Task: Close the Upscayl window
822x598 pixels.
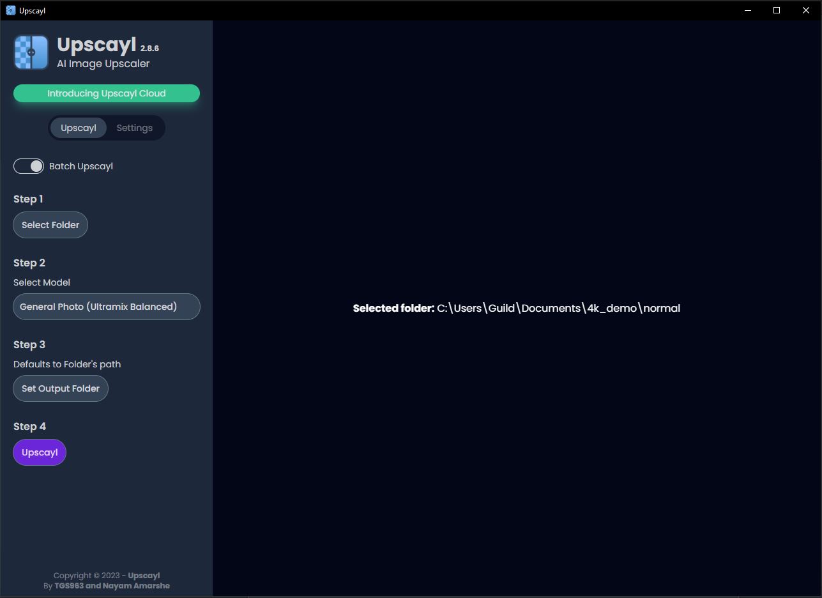Action: tap(806, 10)
